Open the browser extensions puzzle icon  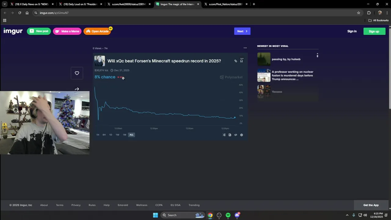coord(369,13)
